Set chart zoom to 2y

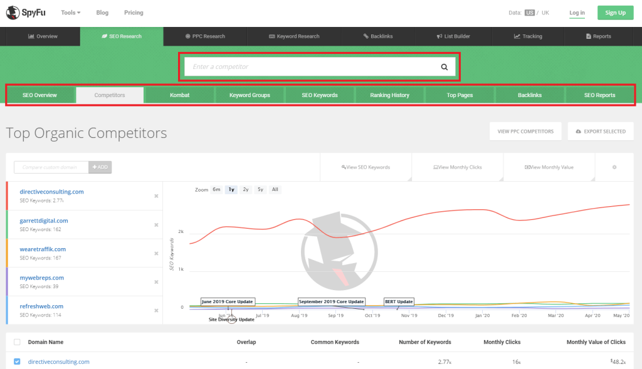246,189
